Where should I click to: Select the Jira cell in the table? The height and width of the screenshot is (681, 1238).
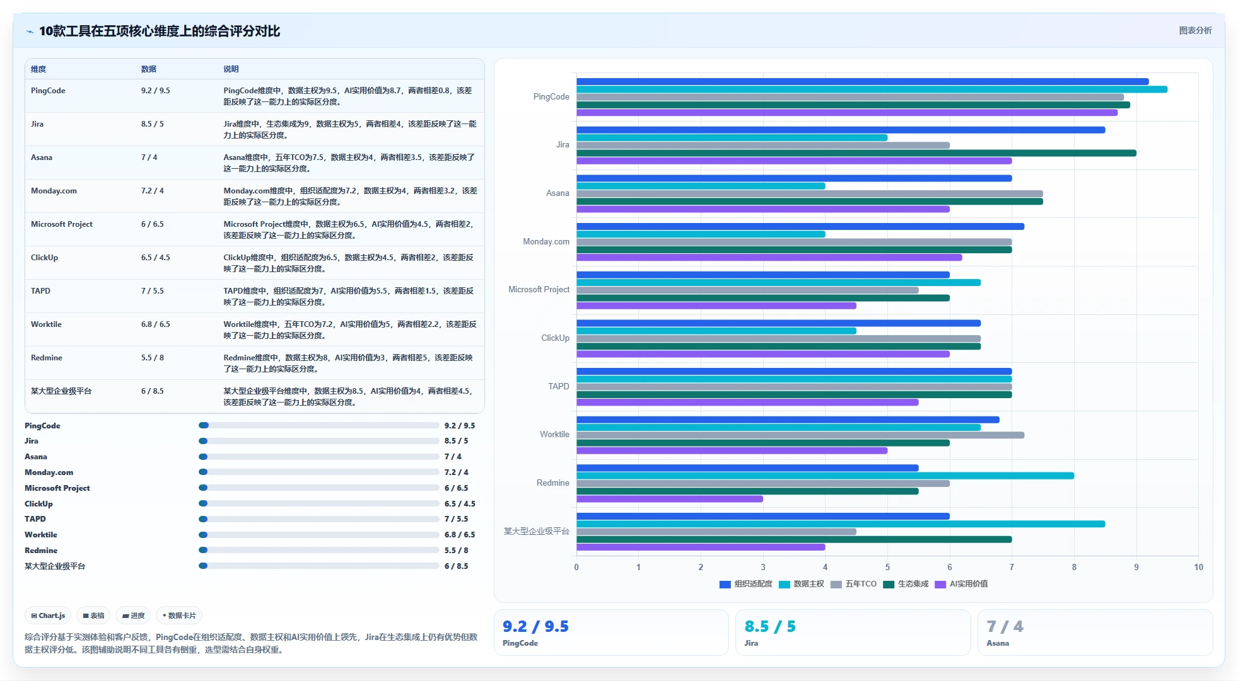coord(37,124)
